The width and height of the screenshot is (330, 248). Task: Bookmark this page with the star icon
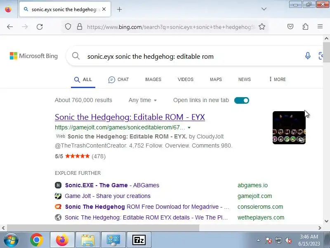262,26
